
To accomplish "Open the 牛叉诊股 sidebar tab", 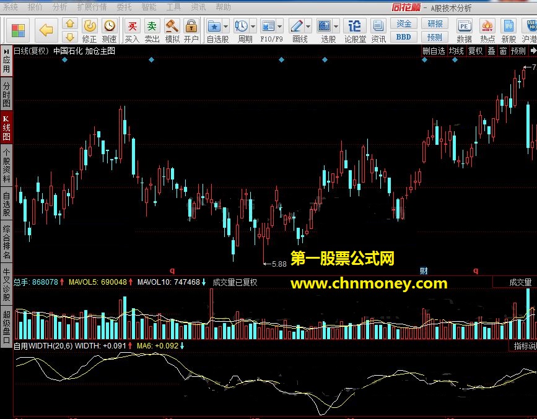I will [6, 285].
